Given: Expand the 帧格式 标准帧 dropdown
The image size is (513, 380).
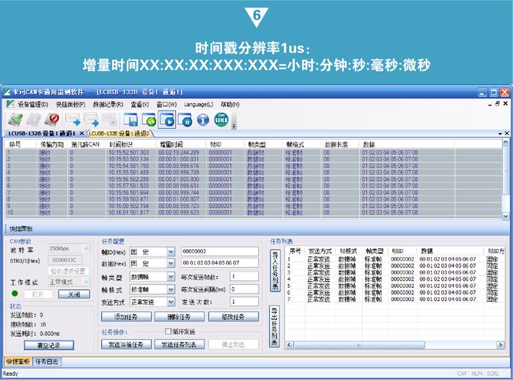Looking at the screenshot, I should [x=171, y=289].
